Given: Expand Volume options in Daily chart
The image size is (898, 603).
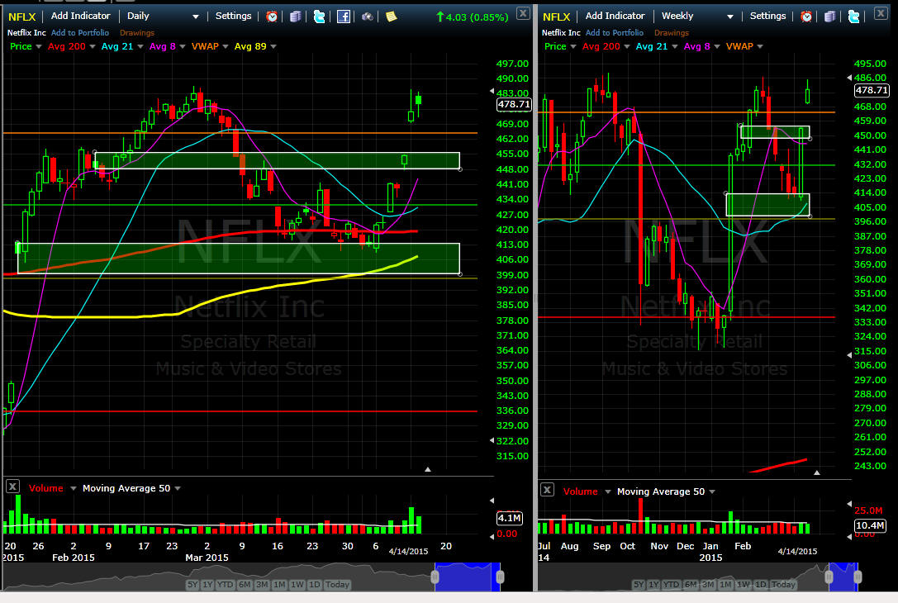Looking at the screenshot, I should click(74, 488).
